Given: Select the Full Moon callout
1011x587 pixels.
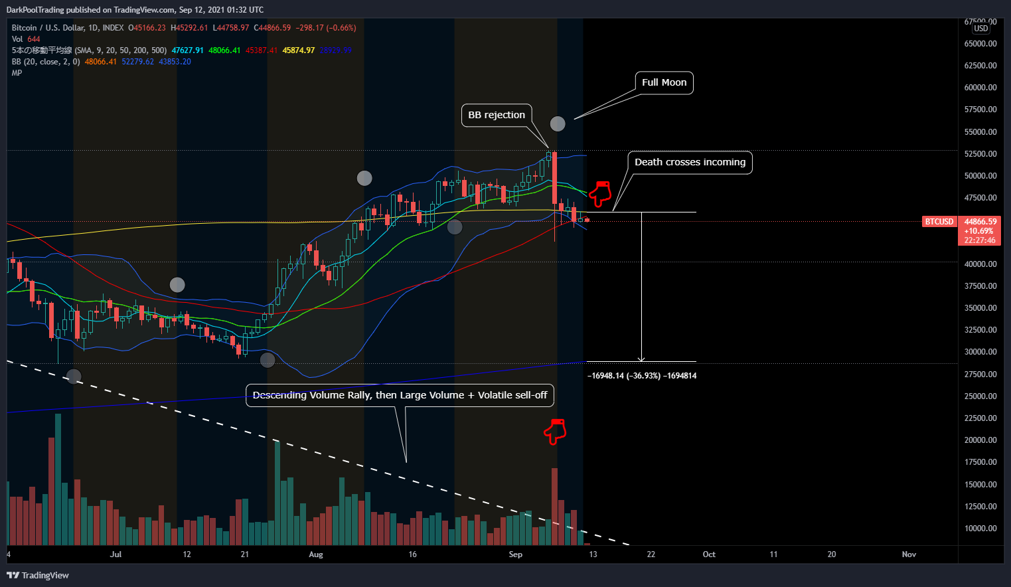Looking at the screenshot, I should coord(664,82).
